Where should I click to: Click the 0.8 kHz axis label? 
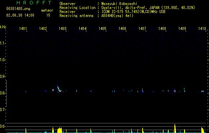3,93
